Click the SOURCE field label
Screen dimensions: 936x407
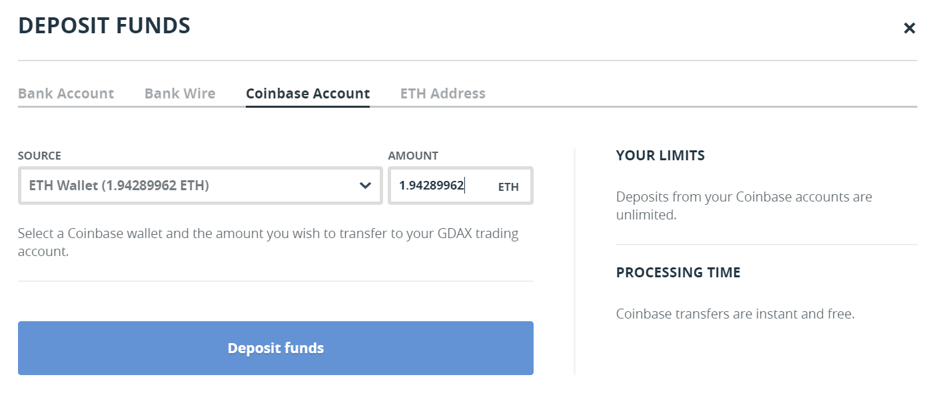[39, 156]
